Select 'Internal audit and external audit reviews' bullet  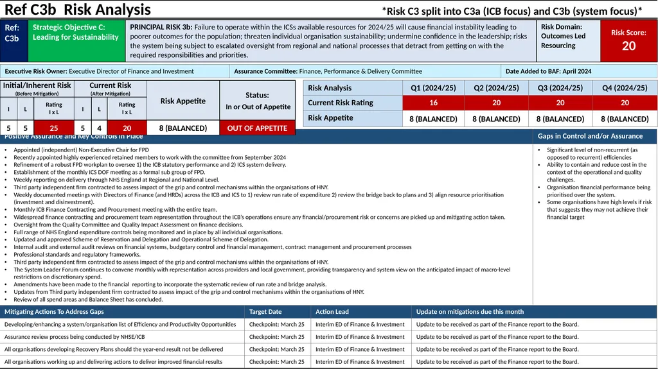[212, 247]
